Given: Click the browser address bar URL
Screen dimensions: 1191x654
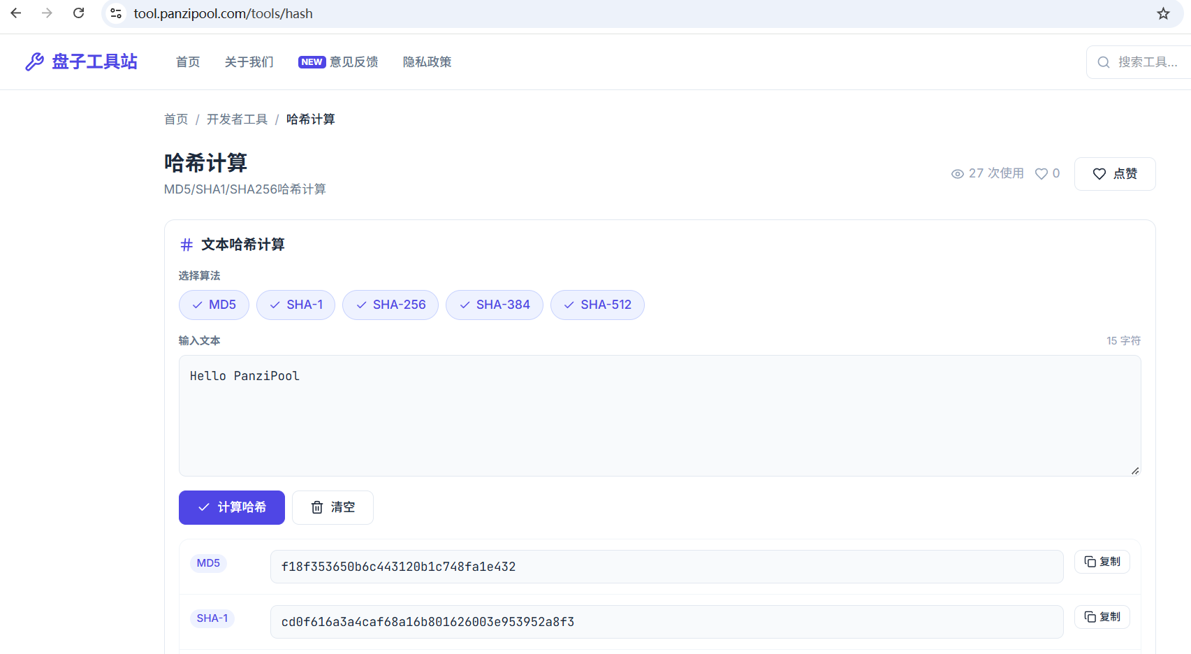Looking at the screenshot, I should point(224,13).
